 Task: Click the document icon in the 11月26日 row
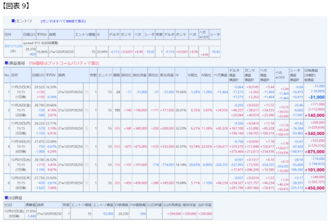86,109
